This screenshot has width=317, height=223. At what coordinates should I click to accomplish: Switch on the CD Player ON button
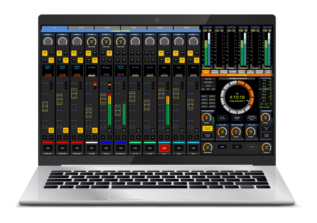[x=106, y=148]
